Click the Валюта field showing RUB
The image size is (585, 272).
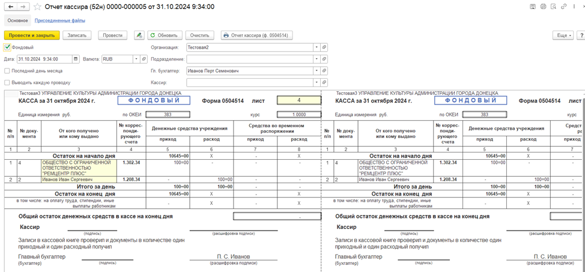118,59
